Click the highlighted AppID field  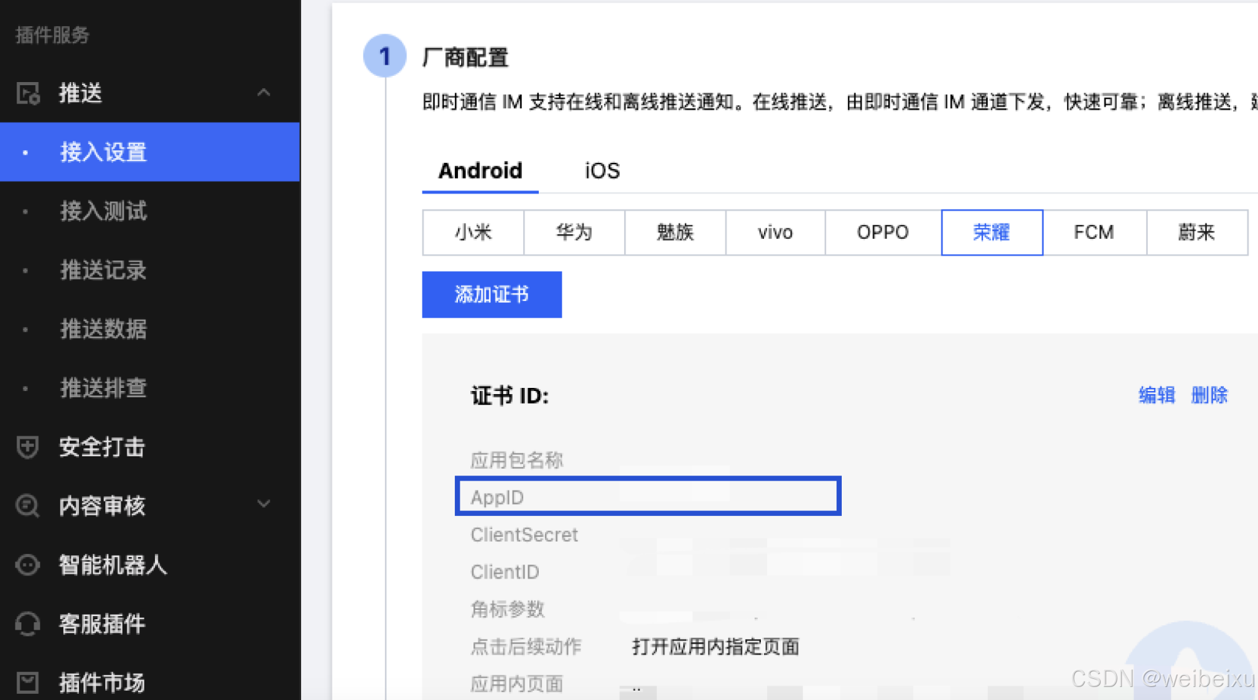(648, 496)
